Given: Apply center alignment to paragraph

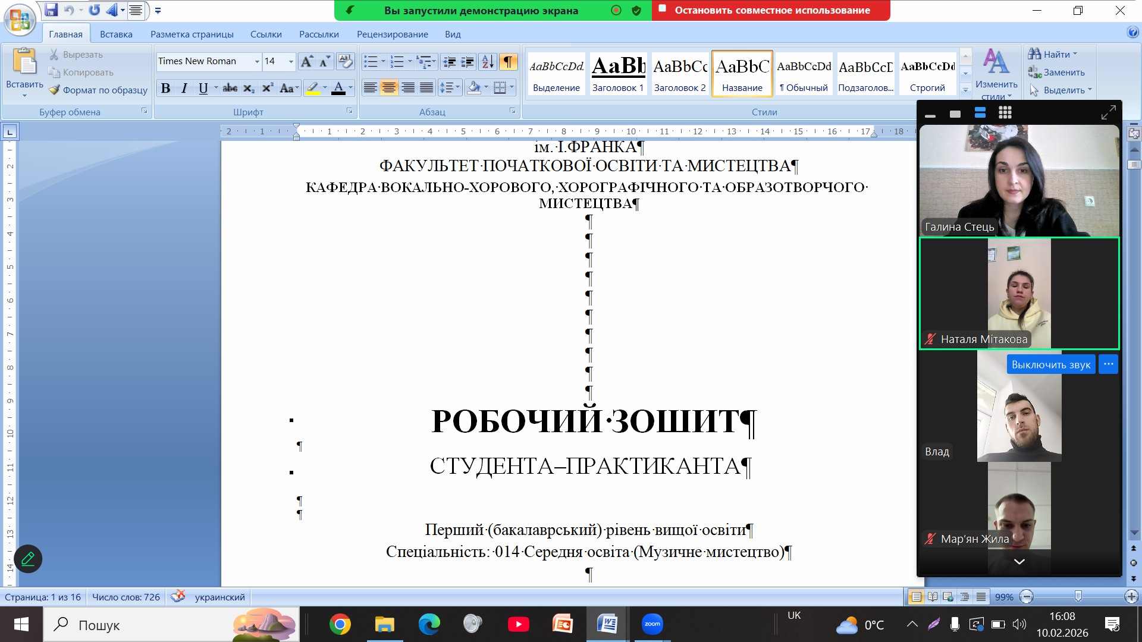Looking at the screenshot, I should coord(389,88).
